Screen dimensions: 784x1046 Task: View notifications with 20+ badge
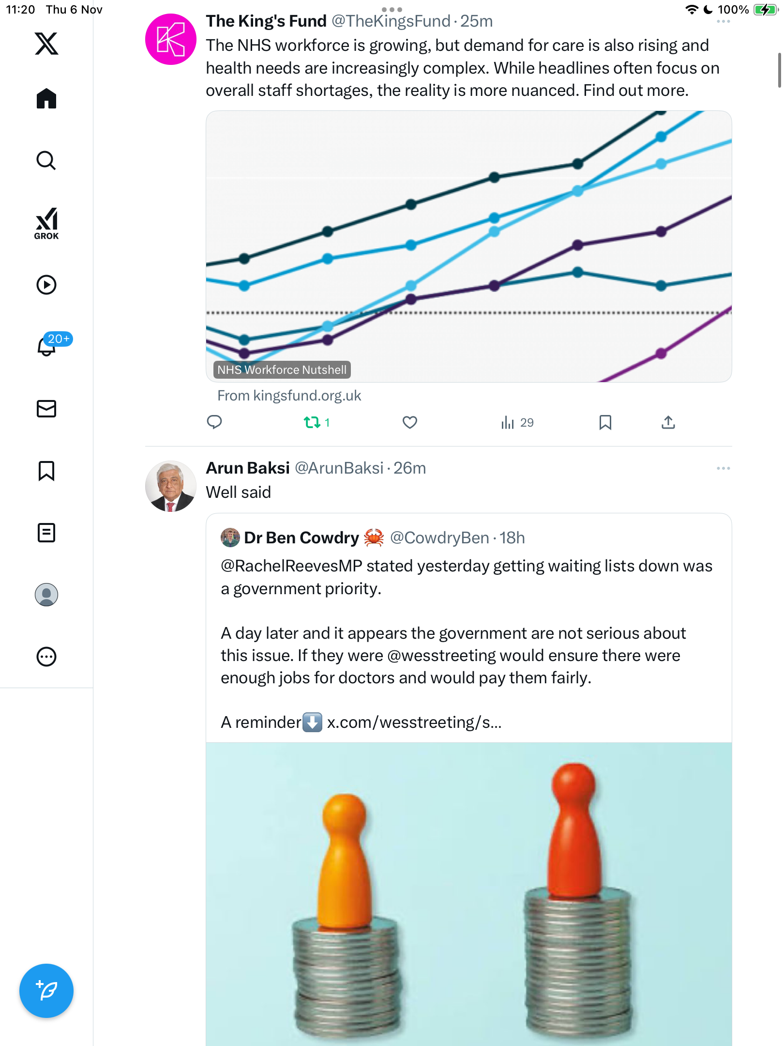[x=47, y=346]
